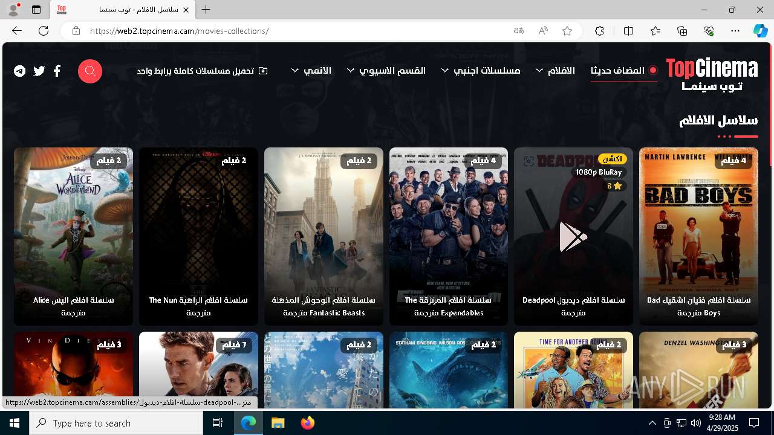Open File Explorer from the taskbar
The width and height of the screenshot is (774, 435).
tap(278, 423)
